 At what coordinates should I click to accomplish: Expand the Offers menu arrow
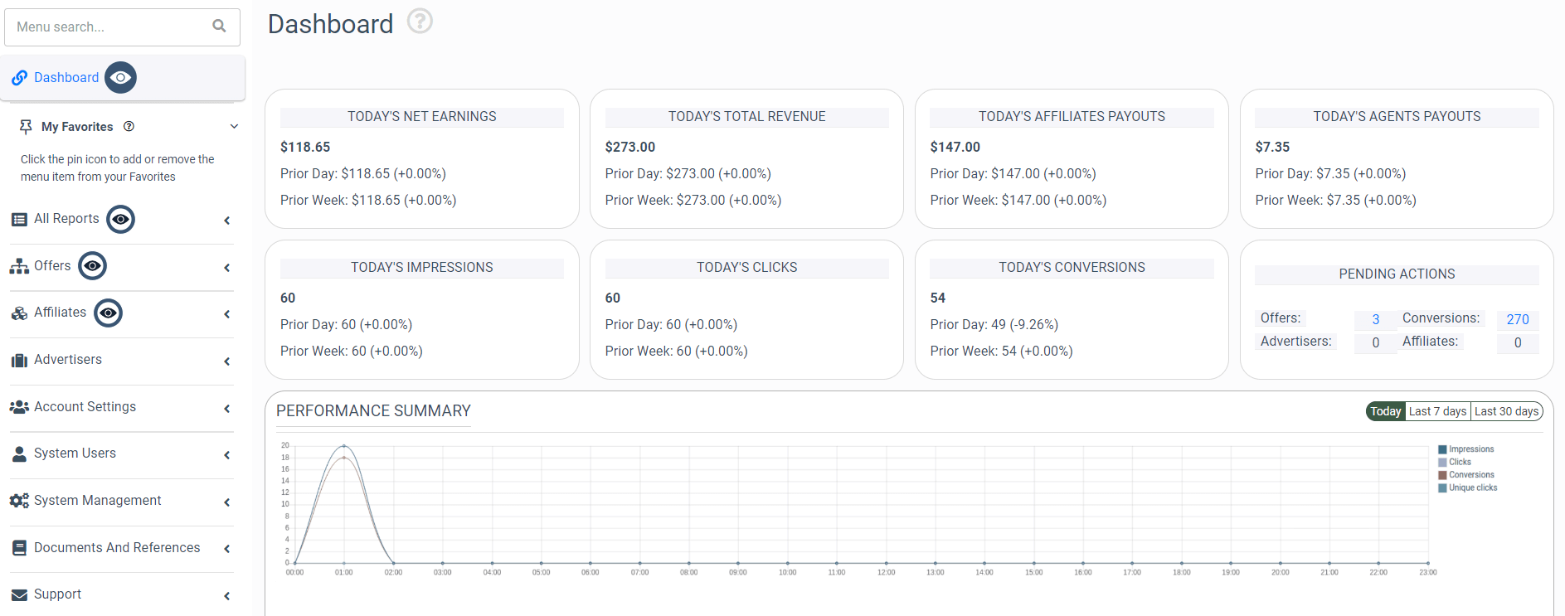tap(227, 268)
